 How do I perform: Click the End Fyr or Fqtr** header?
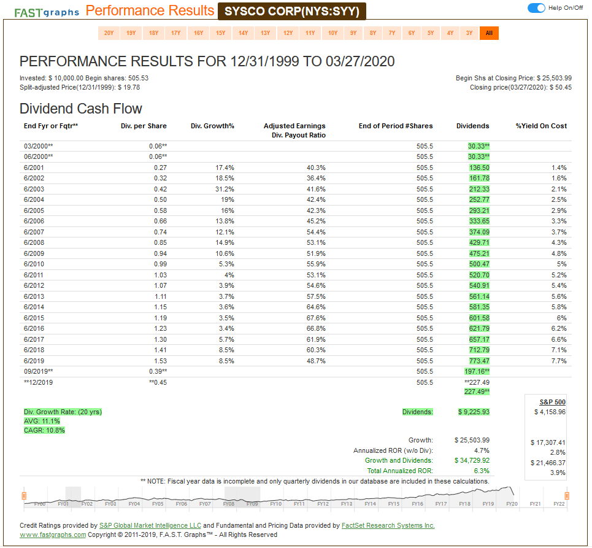point(51,126)
